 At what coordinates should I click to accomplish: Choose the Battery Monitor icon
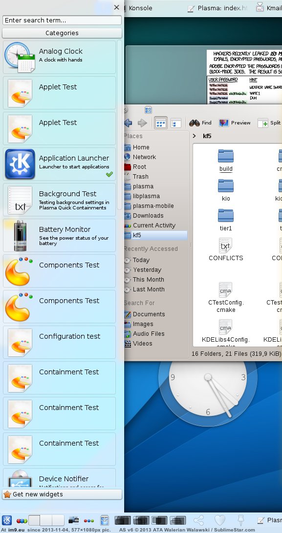click(20, 235)
